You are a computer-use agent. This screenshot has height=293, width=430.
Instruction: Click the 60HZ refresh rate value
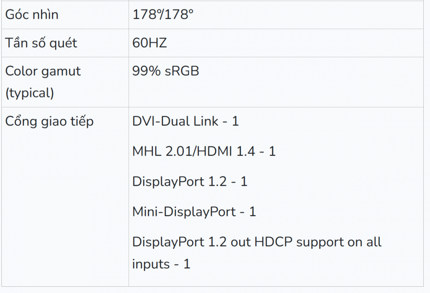(x=150, y=43)
